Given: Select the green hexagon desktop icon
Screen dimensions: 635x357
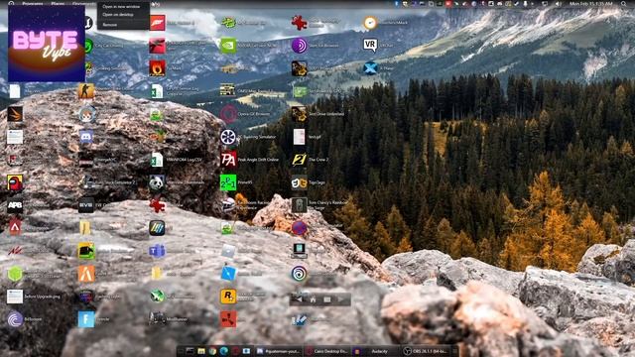Looking at the screenshot, I should [15, 274].
